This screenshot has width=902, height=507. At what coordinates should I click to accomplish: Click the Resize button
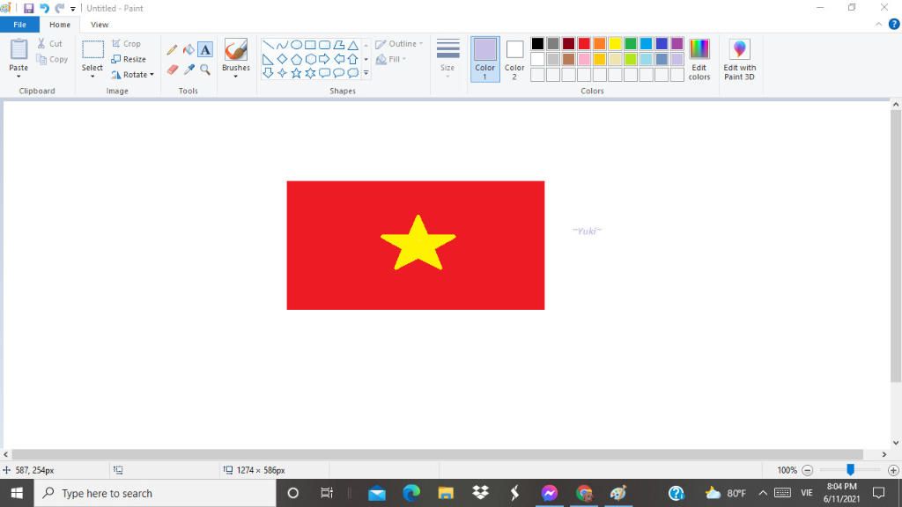129,59
